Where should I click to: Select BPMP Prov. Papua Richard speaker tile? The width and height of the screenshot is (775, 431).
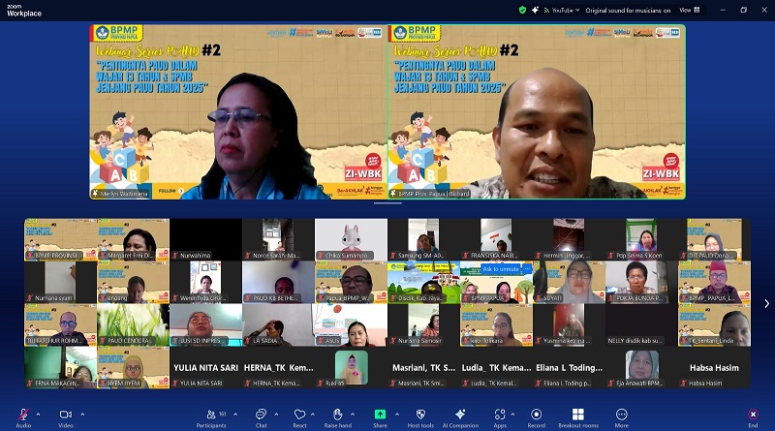click(537, 112)
